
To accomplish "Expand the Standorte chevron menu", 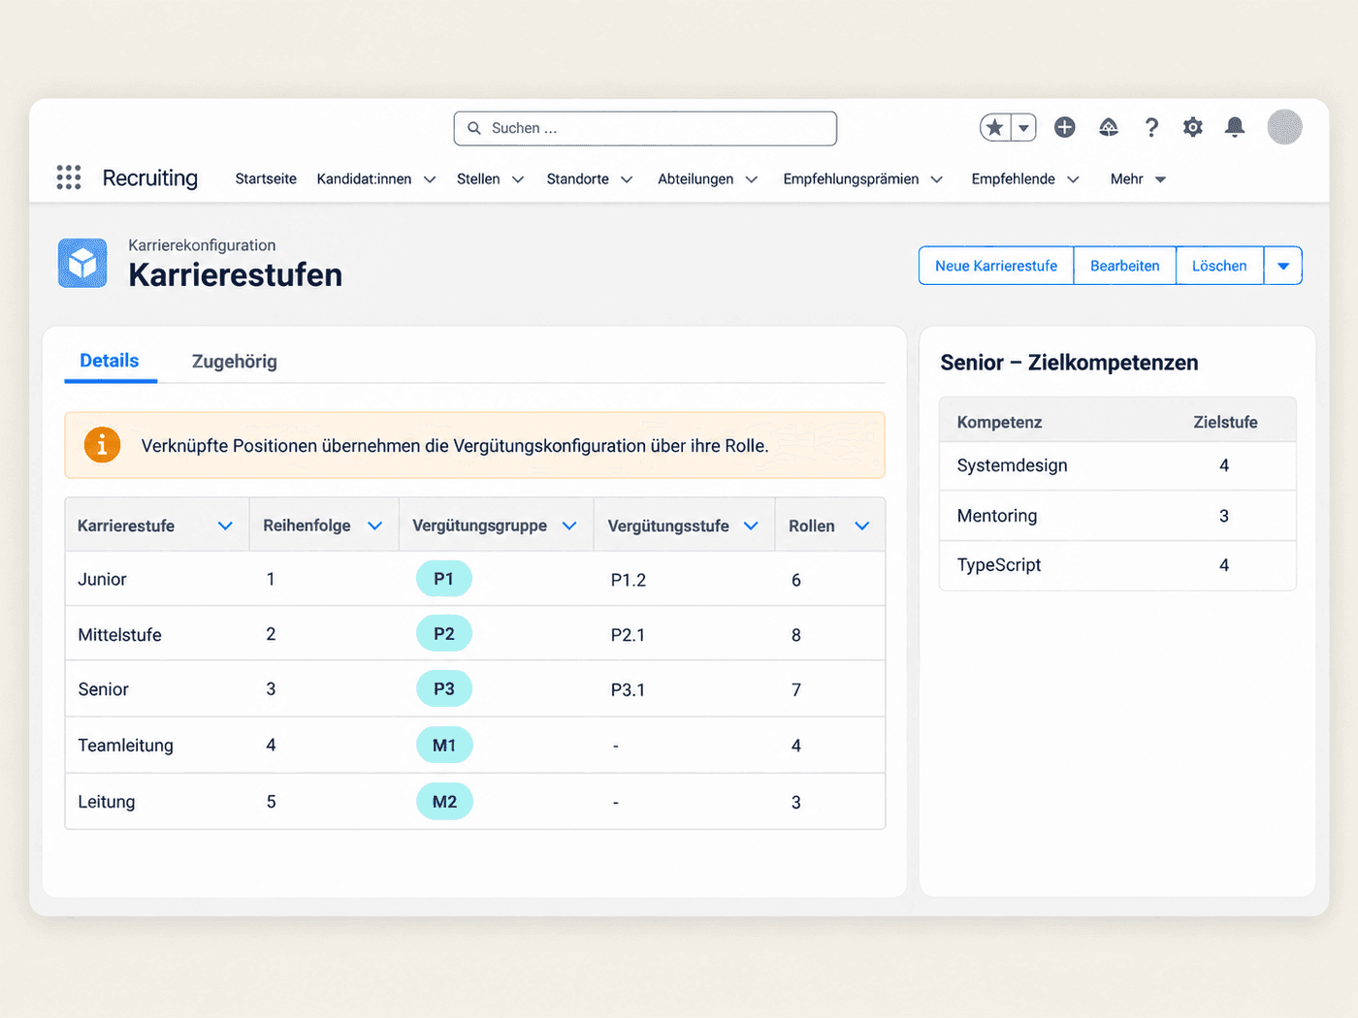I will 627,179.
